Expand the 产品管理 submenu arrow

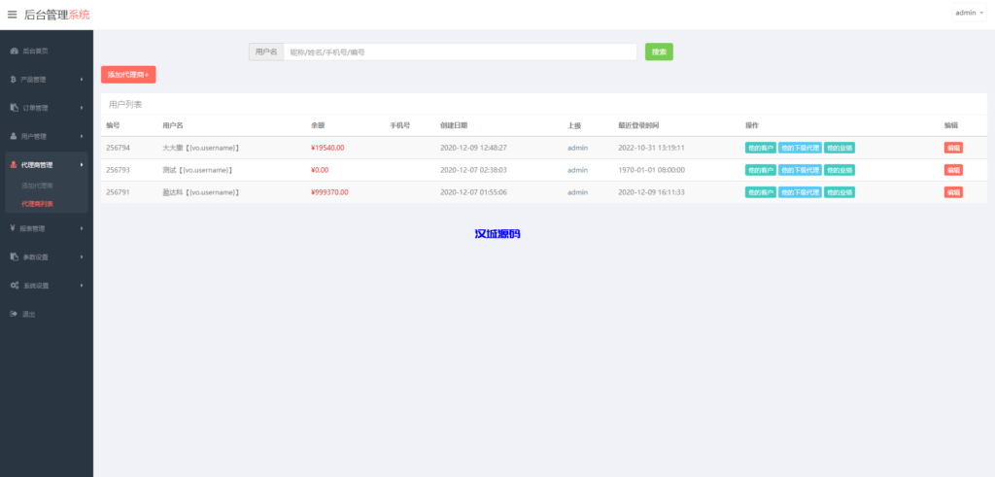click(82, 80)
